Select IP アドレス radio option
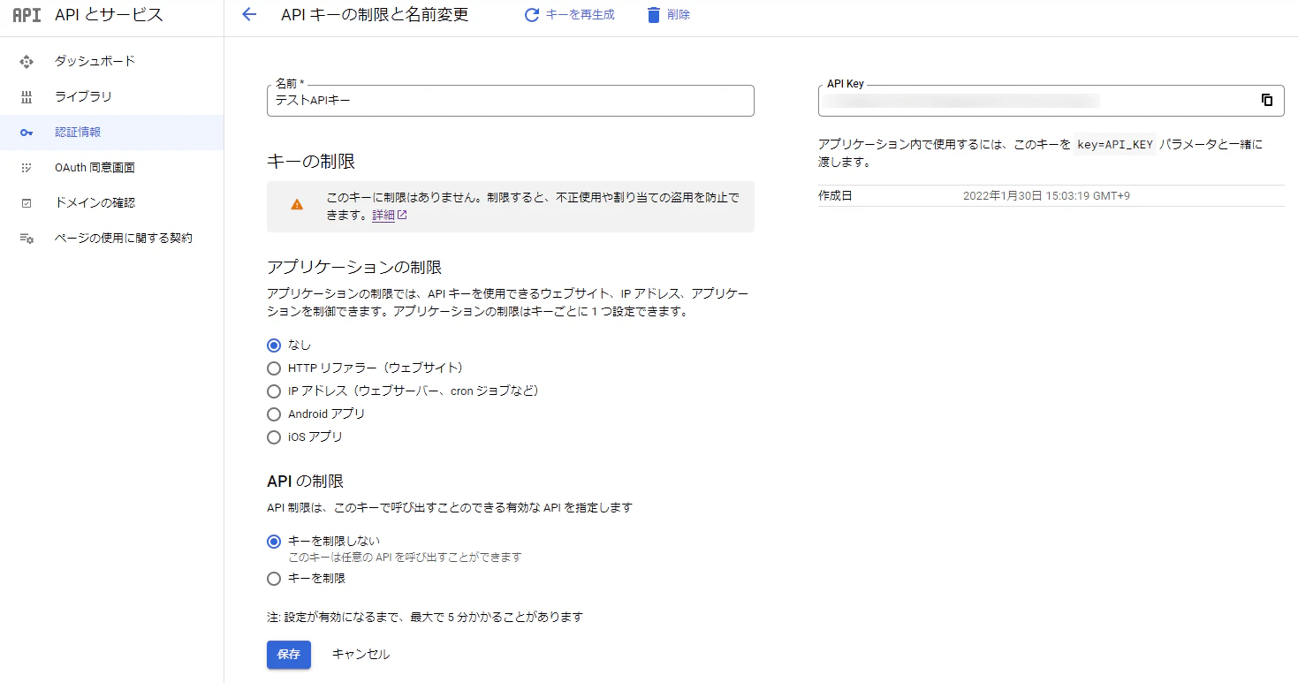This screenshot has width=1298, height=683. (x=274, y=391)
